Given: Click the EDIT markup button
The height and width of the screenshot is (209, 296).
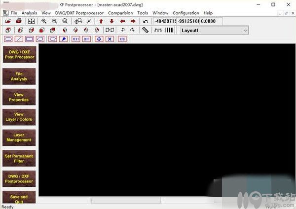Looking at the screenshot, I should pyautogui.click(x=86, y=39).
